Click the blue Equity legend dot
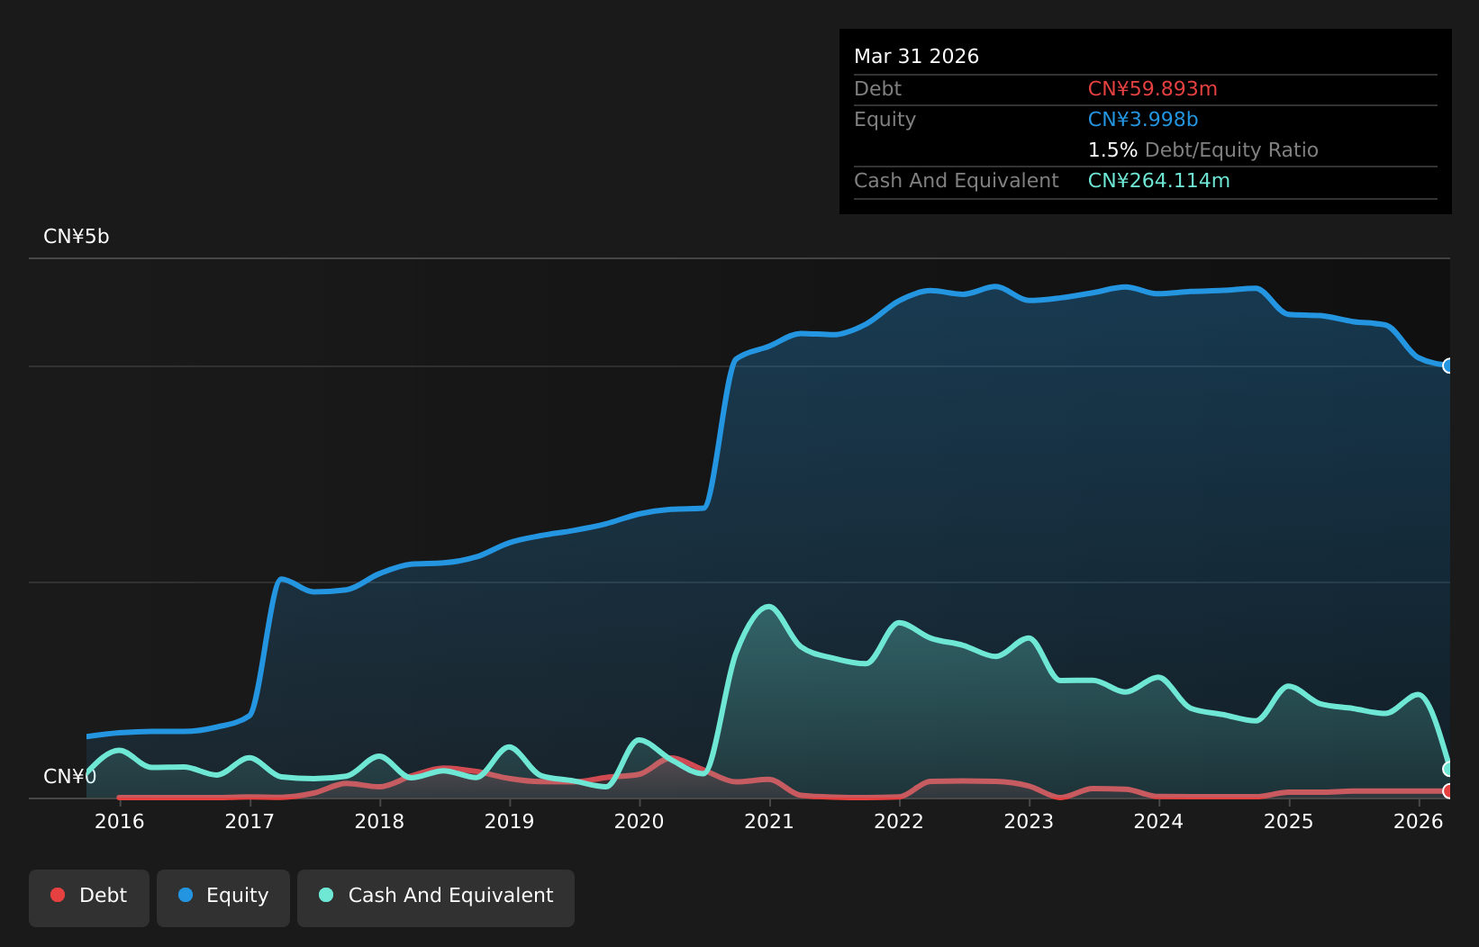Image resolution: width=1479 pixels, height=947 pixels. tap(186, 895)
